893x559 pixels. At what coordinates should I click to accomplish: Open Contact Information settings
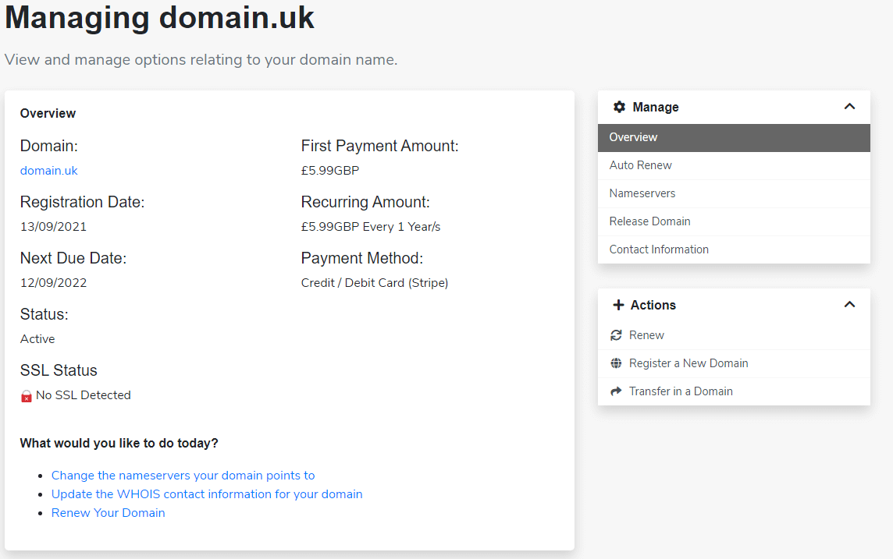[659, 249]
